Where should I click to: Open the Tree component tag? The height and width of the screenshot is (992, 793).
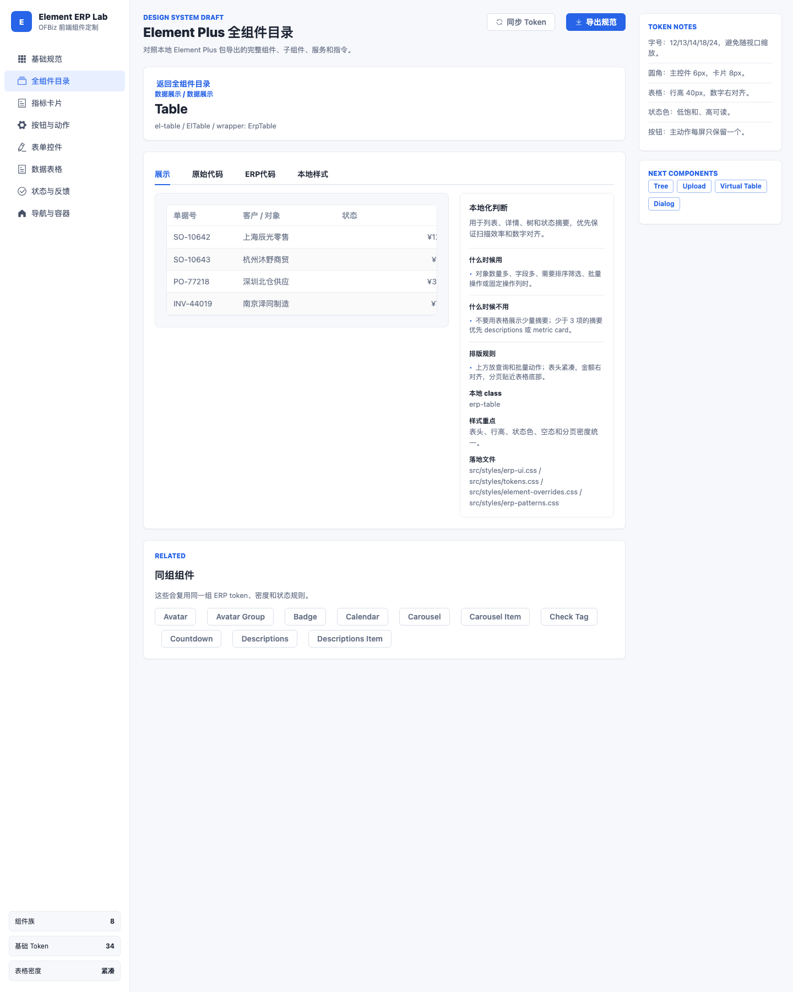pos(661,186)
